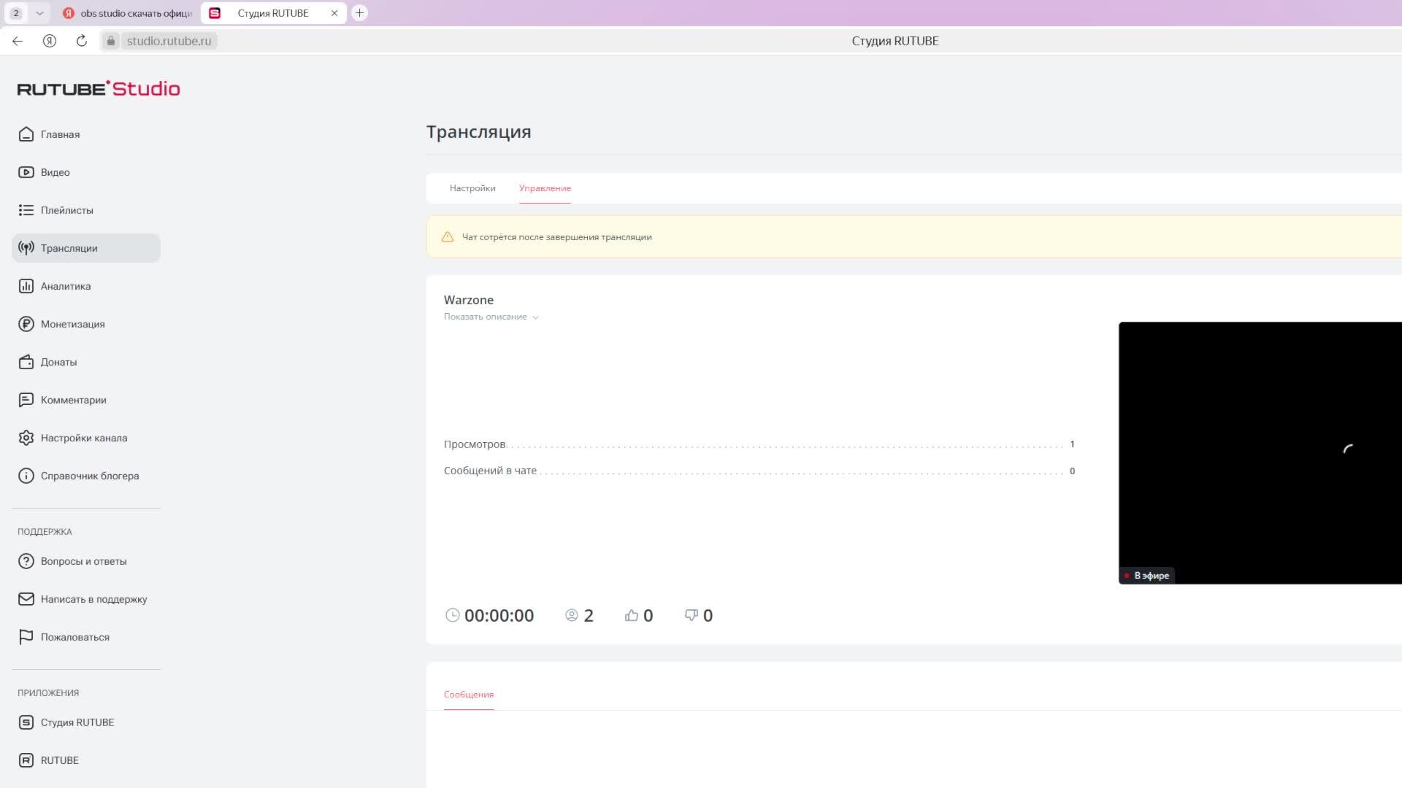Open the tab group dropdown arrow
The width and height of the screenshot is (1402, 788).
(39, 13)
